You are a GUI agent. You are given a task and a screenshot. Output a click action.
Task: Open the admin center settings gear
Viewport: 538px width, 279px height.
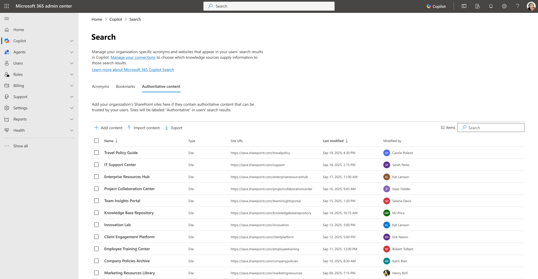click(x=504, y=6)
